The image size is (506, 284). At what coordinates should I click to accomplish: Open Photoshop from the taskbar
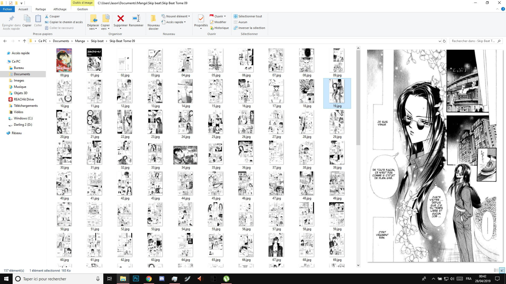point(136,279)
